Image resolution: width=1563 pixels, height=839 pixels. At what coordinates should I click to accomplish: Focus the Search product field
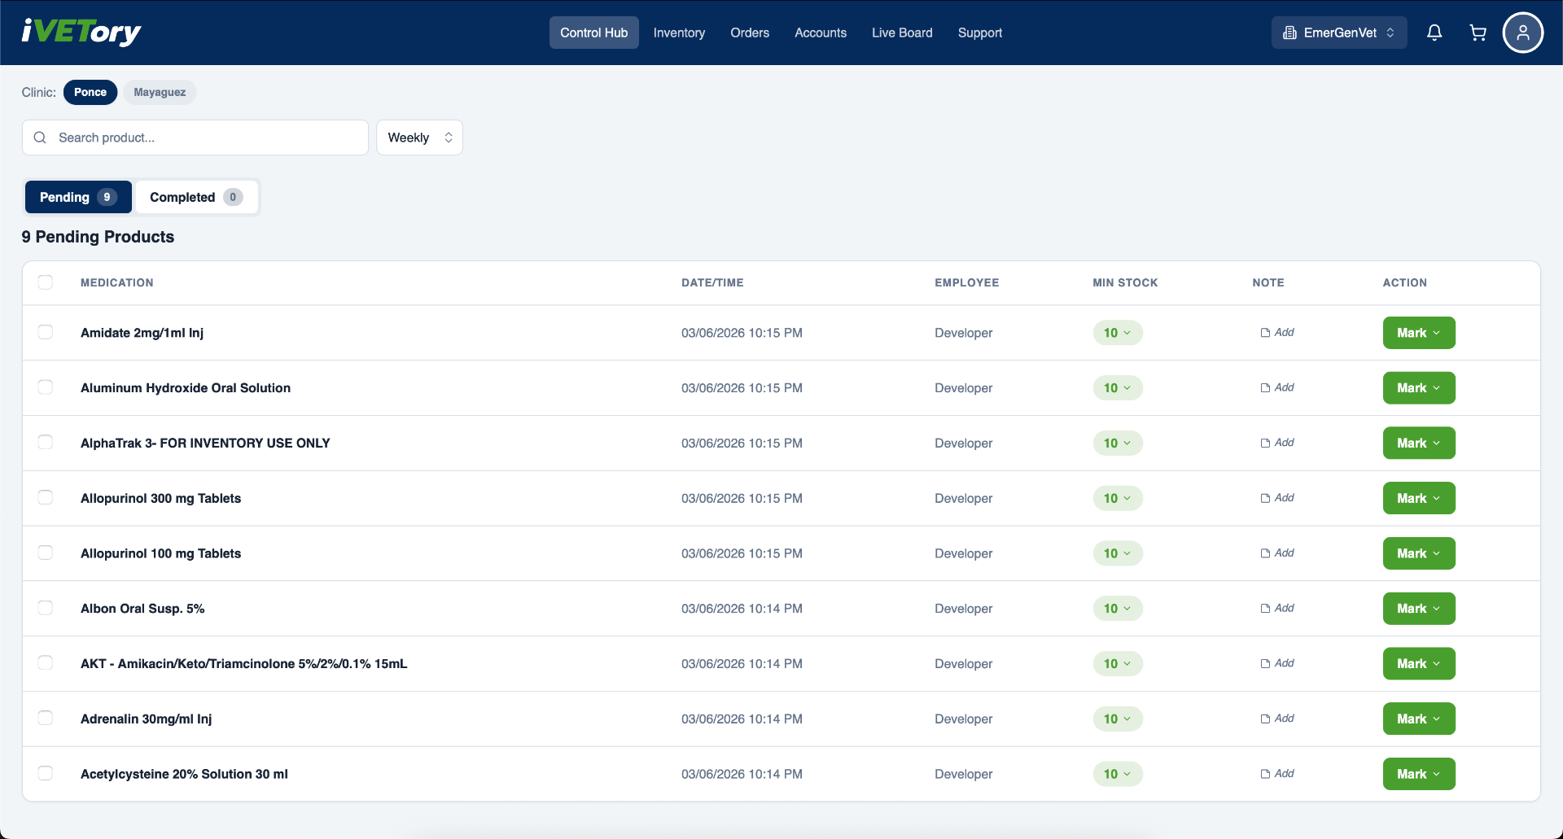click(x=195, y=138)
